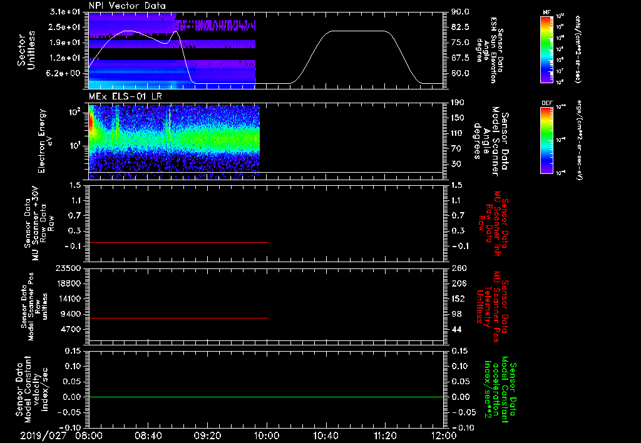Click the DEF units label 'ergs/(cm**2-sr-sec-eV)'

pyautogui.click(x=578, y=140)
